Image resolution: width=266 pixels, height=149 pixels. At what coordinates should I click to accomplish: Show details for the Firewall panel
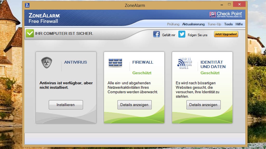(x=134, y=105)
